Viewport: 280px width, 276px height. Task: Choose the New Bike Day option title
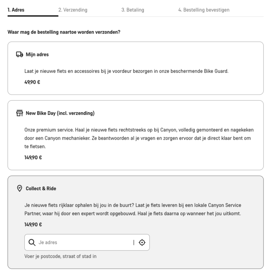(60, 113)
